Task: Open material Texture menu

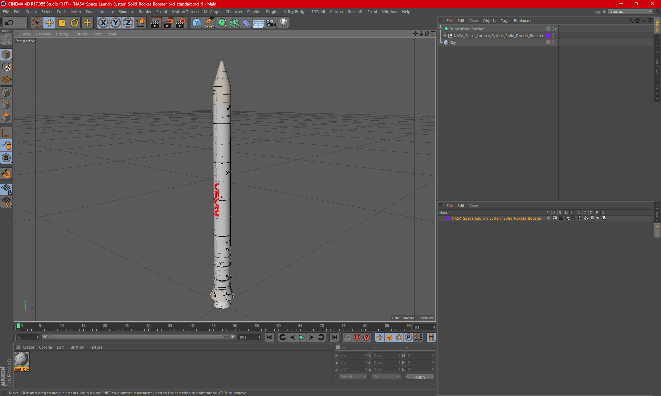Action: point(95,347)
